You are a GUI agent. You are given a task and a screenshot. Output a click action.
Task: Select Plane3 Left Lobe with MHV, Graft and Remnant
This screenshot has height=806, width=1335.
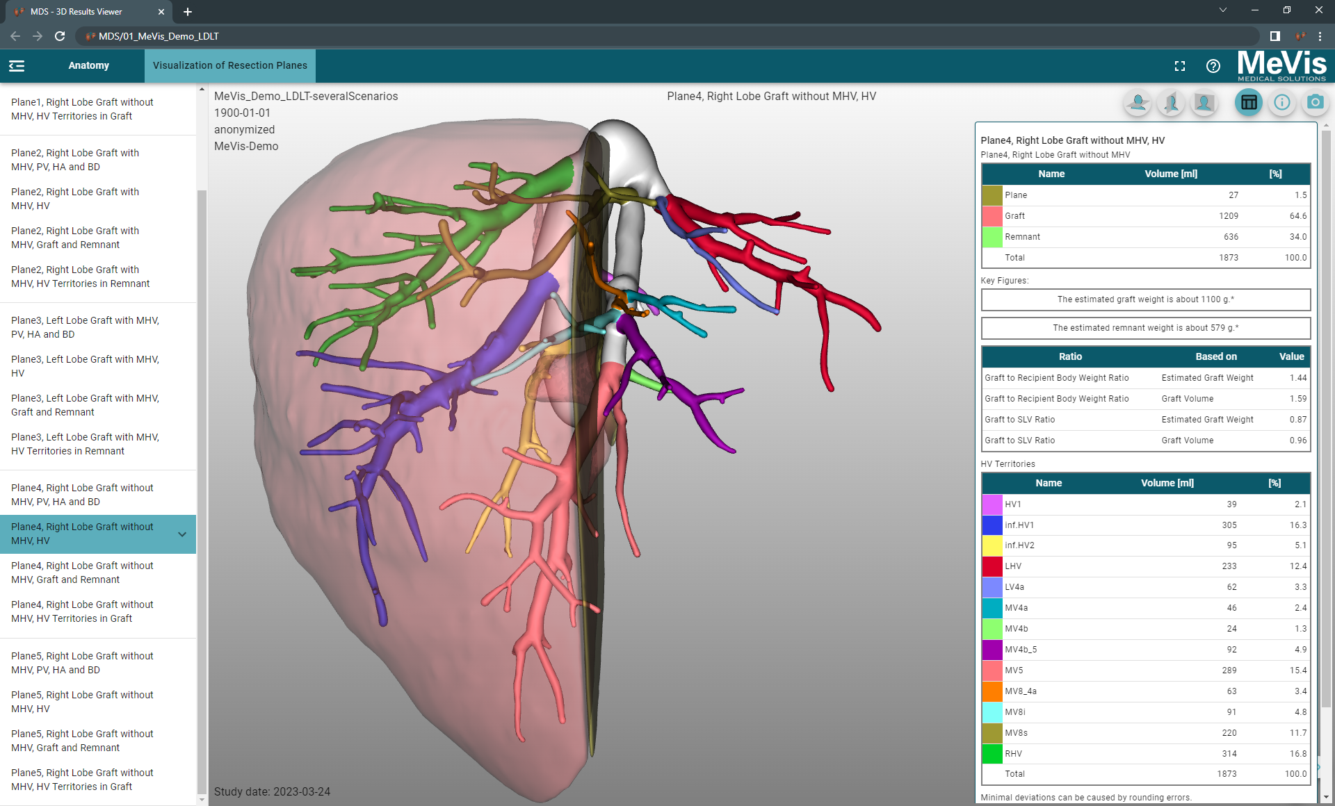pos(98,405)
